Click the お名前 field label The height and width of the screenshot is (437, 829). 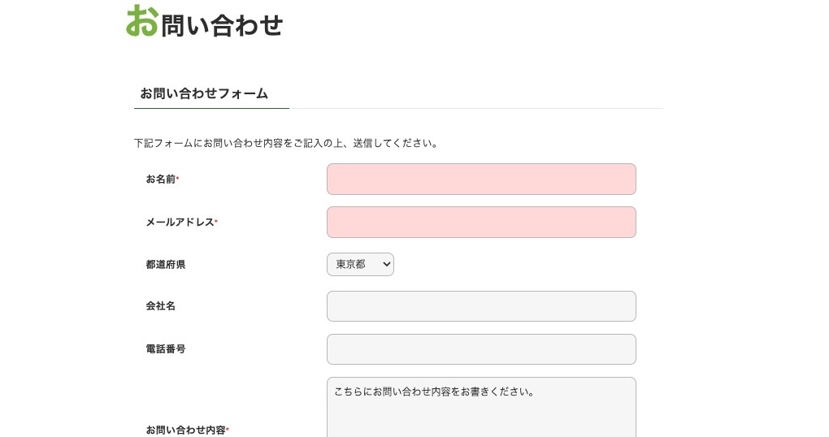[161, 180]
